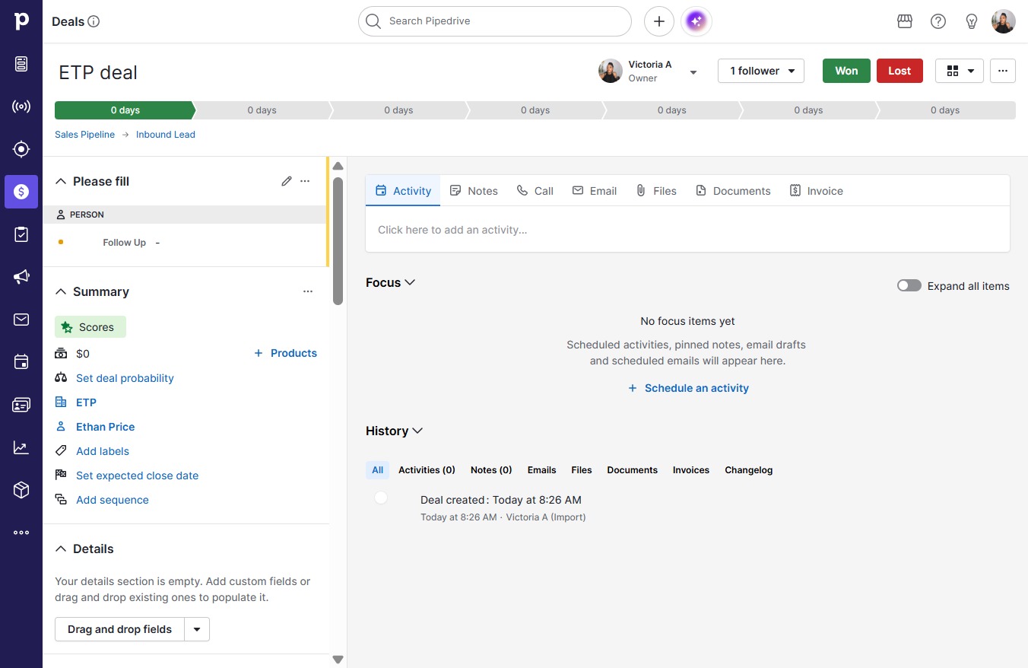1028x668 pixels.
Task: Open Projects clipboard icon in sidebar
Action: pyautogui.click(x=21, y=234)
